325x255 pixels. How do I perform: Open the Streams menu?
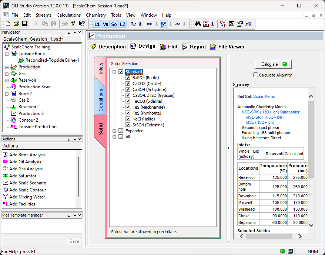[x=44, y=15]
